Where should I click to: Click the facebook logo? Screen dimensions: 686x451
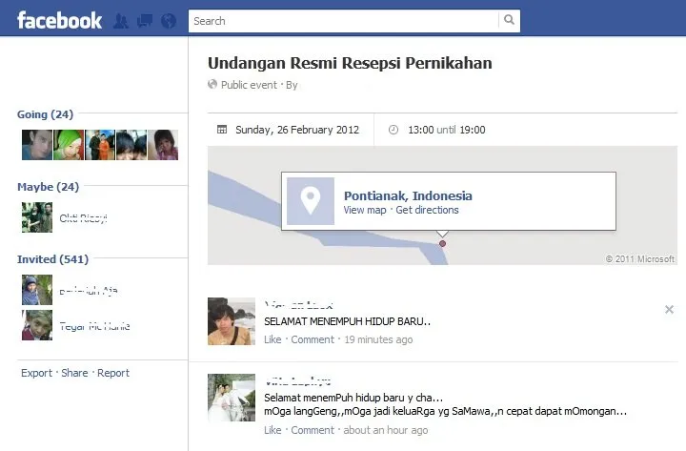coord(59,20)
